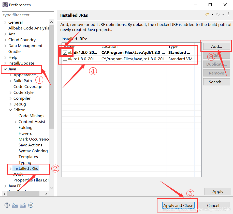Select the Appearance tree item

24,75
